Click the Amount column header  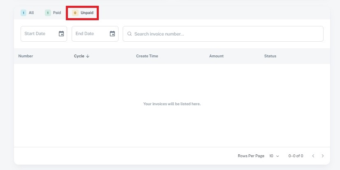216,56
